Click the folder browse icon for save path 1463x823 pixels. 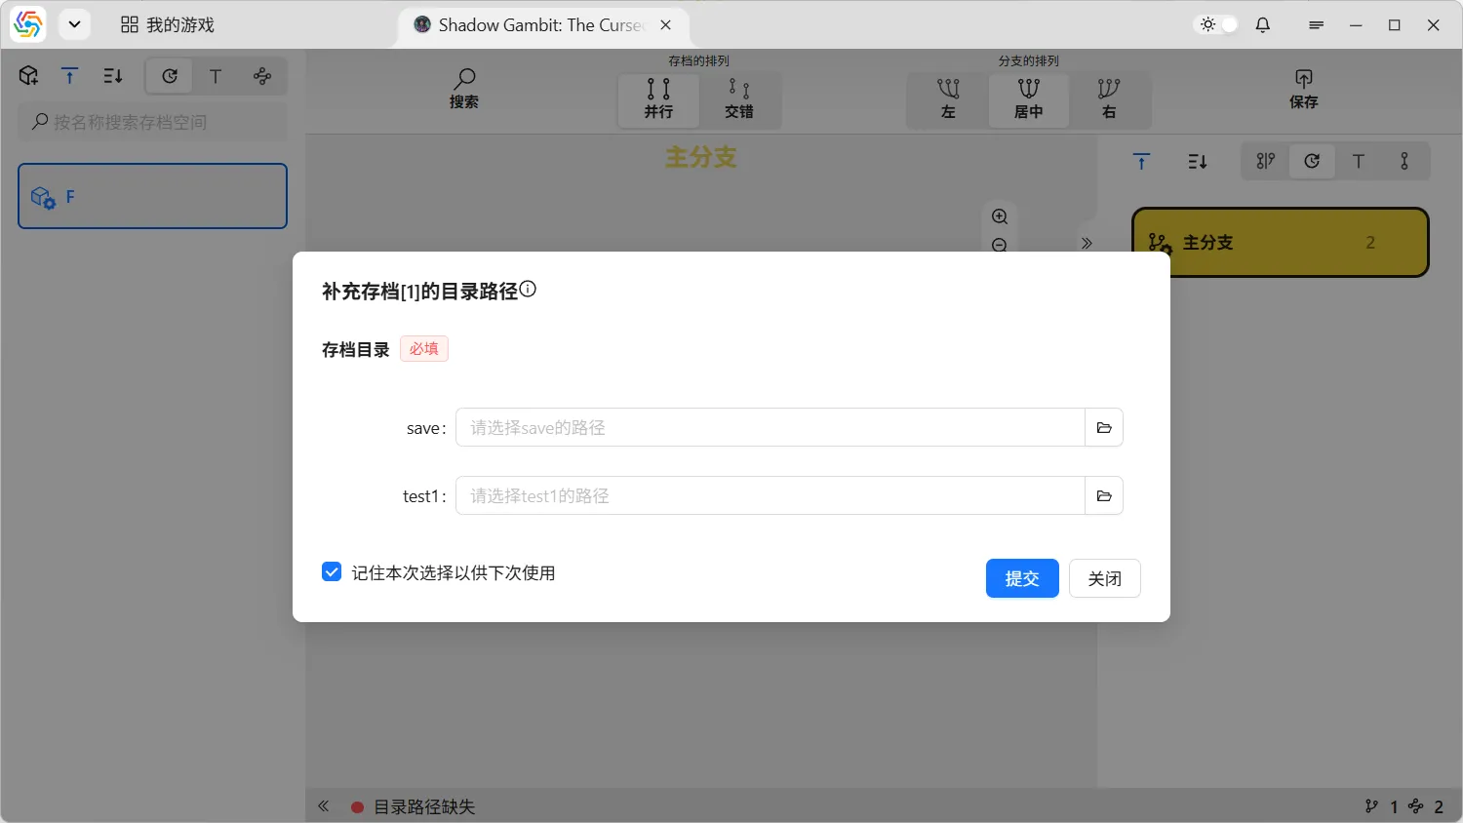tap(1104, 428)
